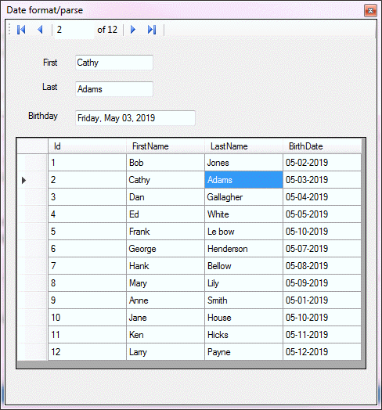
Task: Jump to the last record
Action: [152, 30]
